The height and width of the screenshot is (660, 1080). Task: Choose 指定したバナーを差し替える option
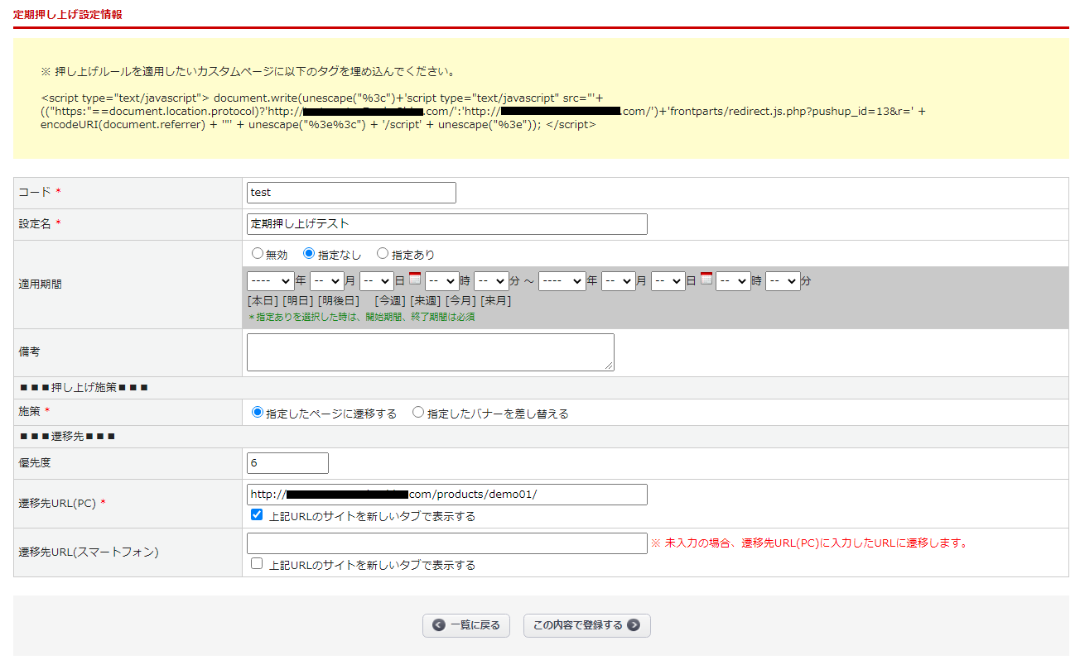point(418,412)
